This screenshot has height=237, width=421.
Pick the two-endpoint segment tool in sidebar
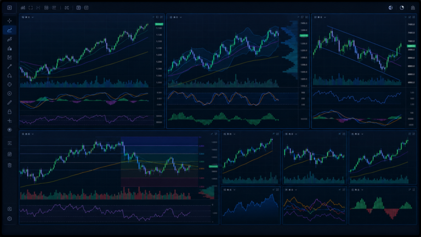click(x=10, y=66)
